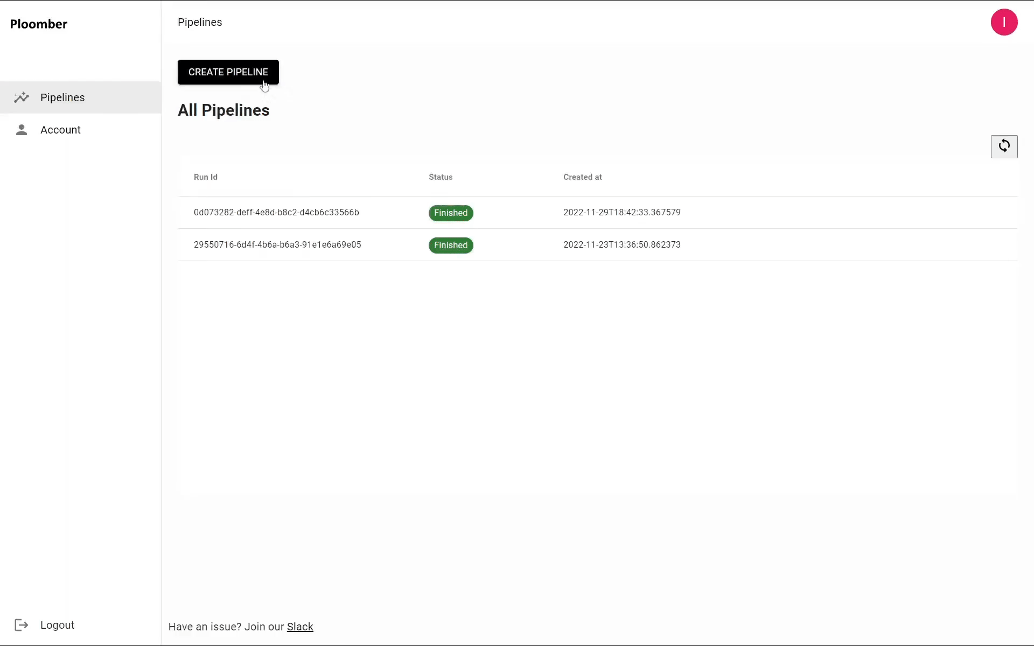Click the Logout arrow icon
Viewport: 1034px width, 646px height.
click(22, 625)
